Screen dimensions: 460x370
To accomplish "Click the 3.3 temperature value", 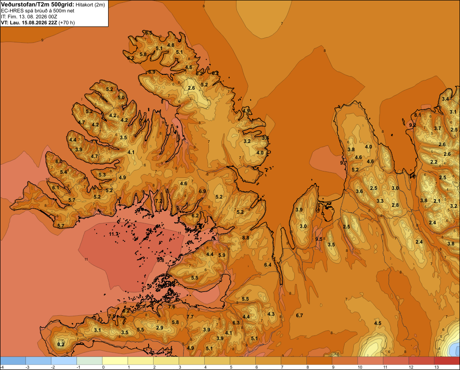I will pos(380,201).
